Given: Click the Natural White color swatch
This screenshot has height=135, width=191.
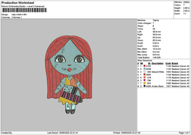Looking at the screenshot, I should coord(145,72).
